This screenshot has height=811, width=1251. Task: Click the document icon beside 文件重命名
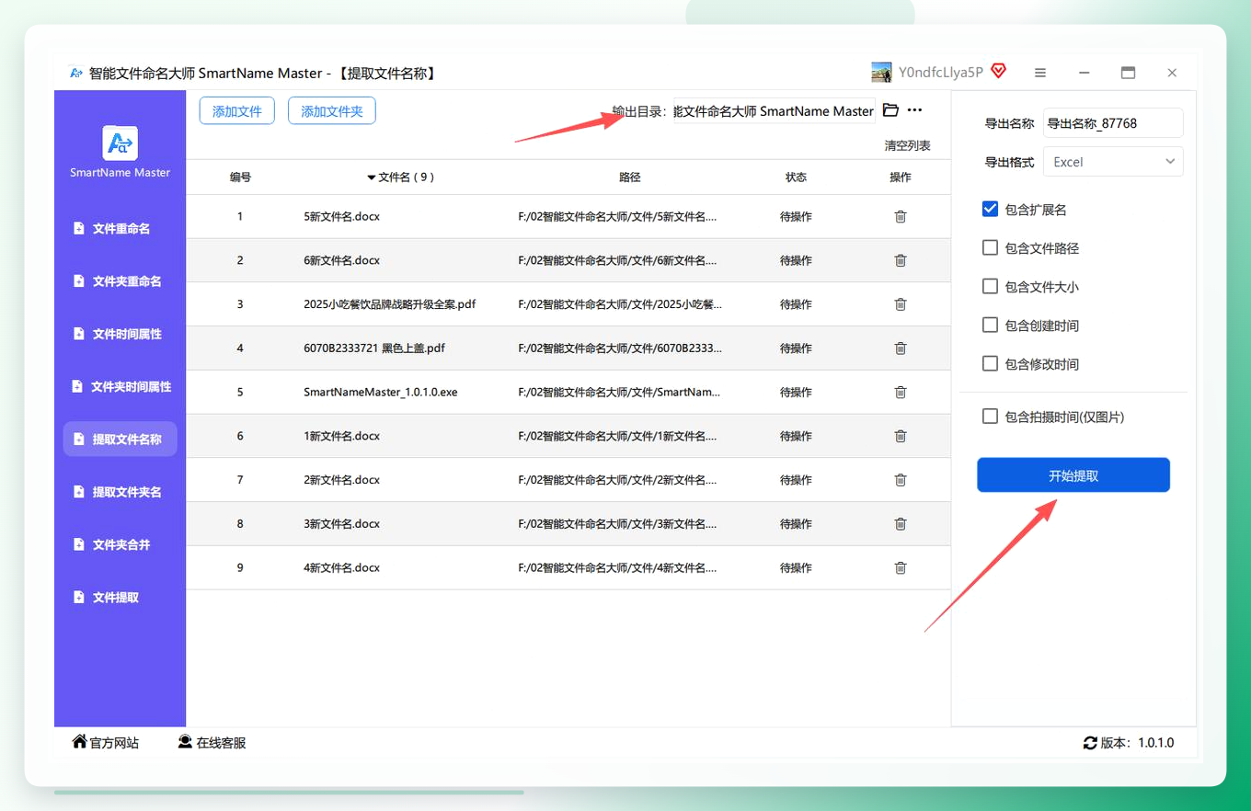coord(79,228)
